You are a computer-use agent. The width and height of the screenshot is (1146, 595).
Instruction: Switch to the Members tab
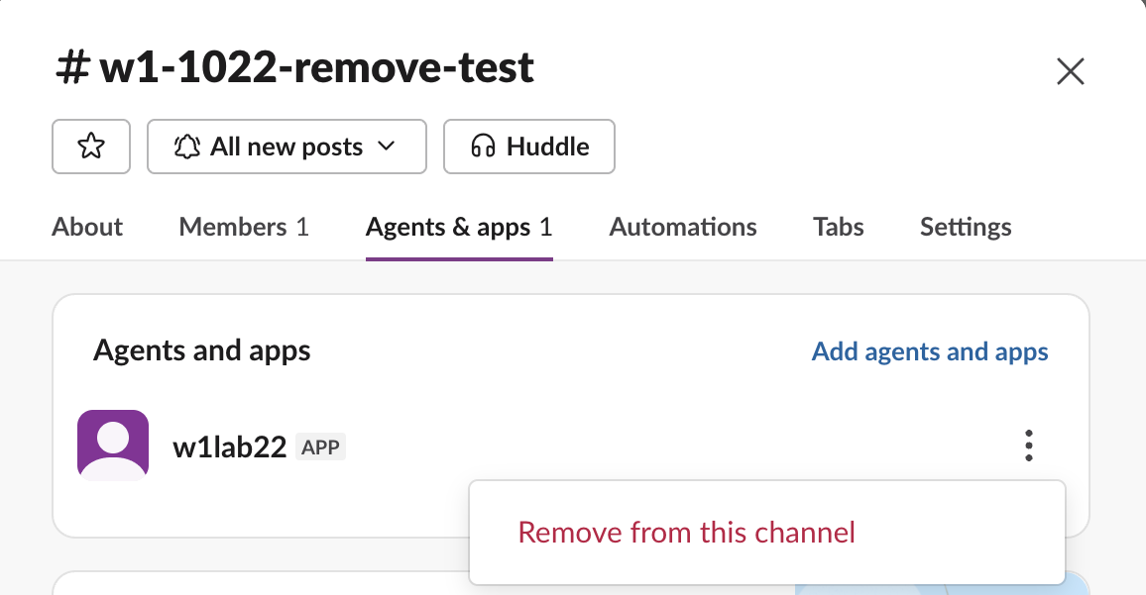[x=244, y=227]
